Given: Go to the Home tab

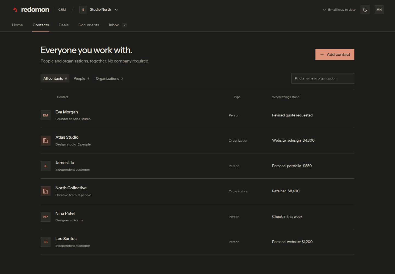Looking at the screenshot, I should (18, 25).
